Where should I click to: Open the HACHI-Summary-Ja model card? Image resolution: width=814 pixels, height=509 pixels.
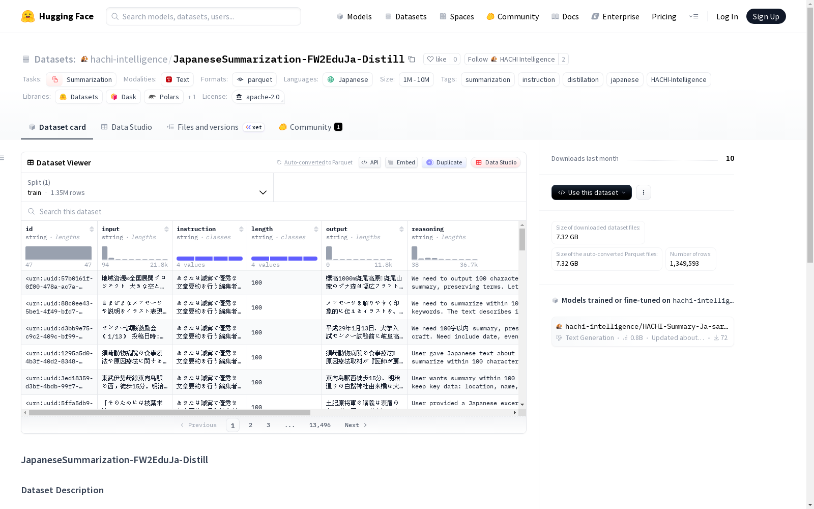643,331
